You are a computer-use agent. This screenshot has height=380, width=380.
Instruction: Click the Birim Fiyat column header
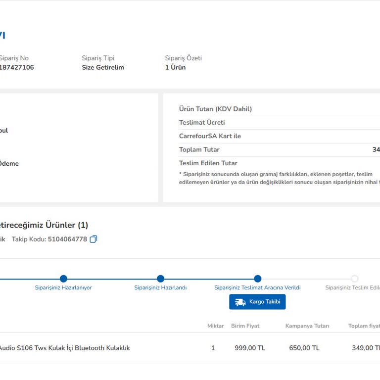[245, 326]
